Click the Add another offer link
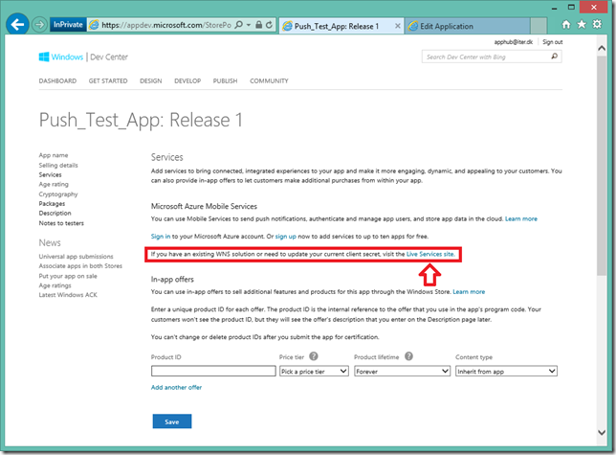616x455 pixels. (x=176, y=387)
